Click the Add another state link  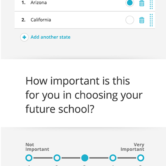tap(50, 37)
